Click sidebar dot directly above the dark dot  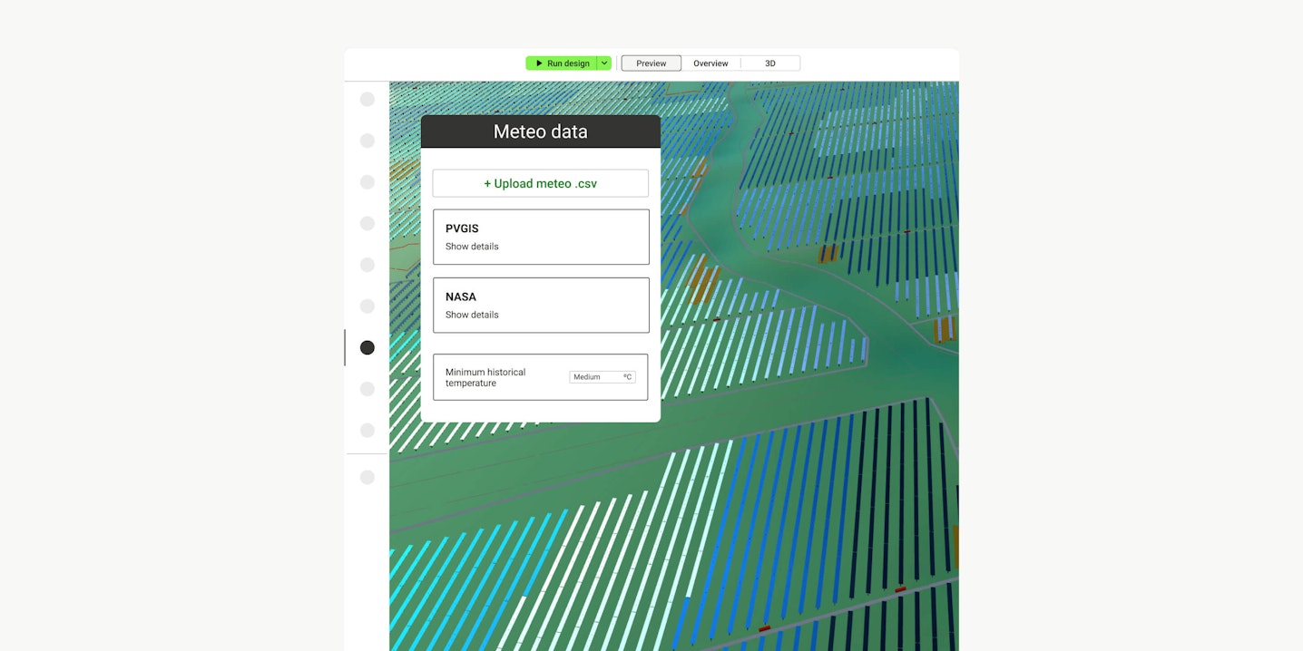(367, 306)
